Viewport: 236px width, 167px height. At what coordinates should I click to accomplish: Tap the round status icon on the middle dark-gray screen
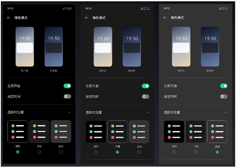coord(145,9)
